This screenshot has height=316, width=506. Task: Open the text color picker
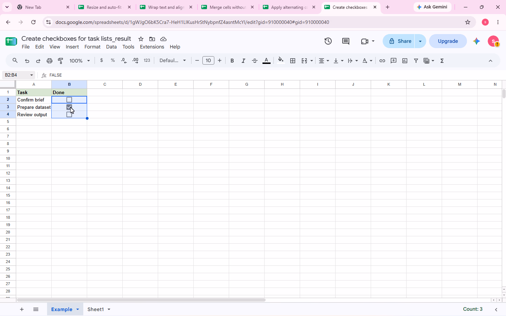click(x=266, y=61)
